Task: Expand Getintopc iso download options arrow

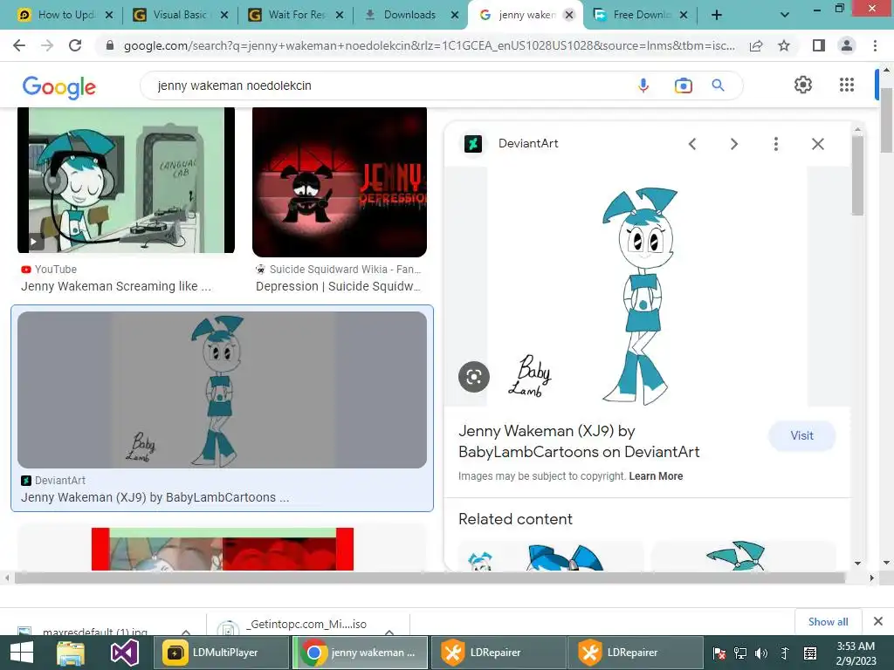Action: 389,632
